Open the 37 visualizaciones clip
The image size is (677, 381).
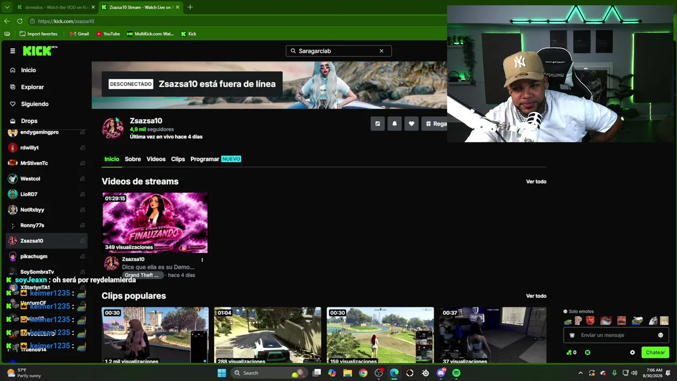coord(493,335)
